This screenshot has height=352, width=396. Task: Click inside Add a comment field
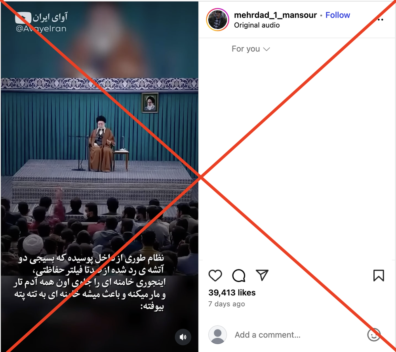[267, 335]
